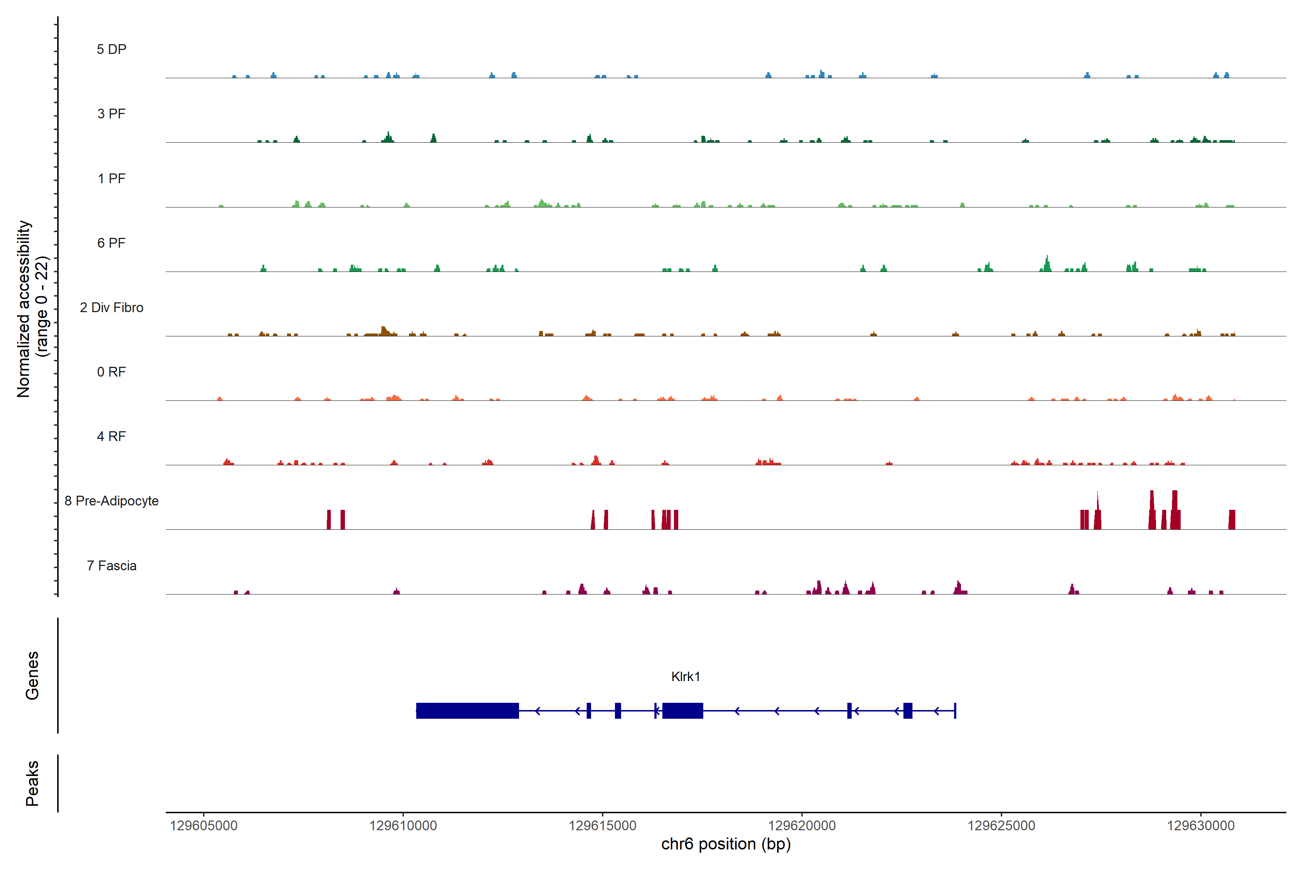Viewport: 1303px width, 869px height.
Task: Click the 129625000 axis tick label
Action: tap(1001, 826)
